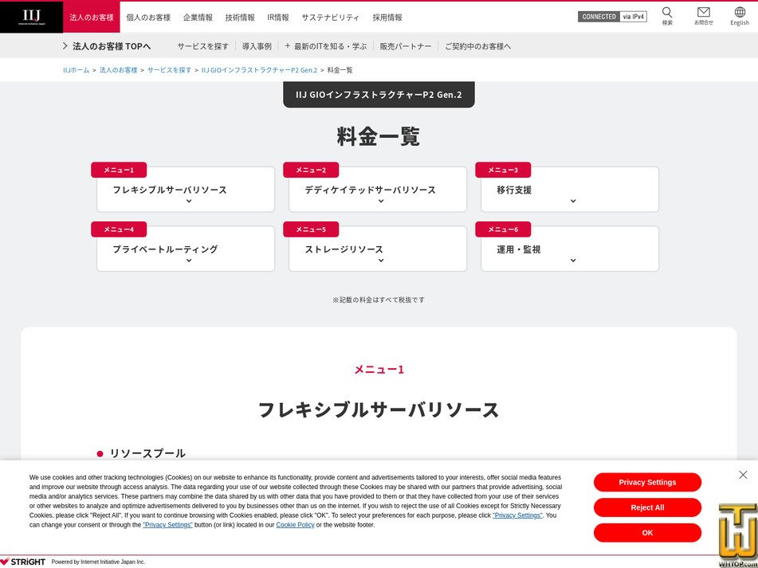
Task: Click サービスを探す breadcrumb link
Action: pyautogui.click(x=169, y=70)
